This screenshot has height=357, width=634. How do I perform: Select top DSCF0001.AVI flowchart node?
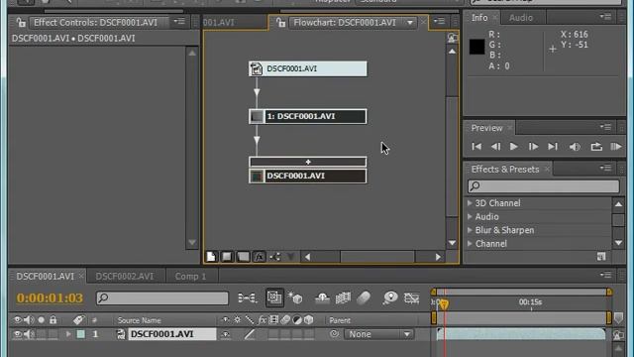[x=308, y=68]
